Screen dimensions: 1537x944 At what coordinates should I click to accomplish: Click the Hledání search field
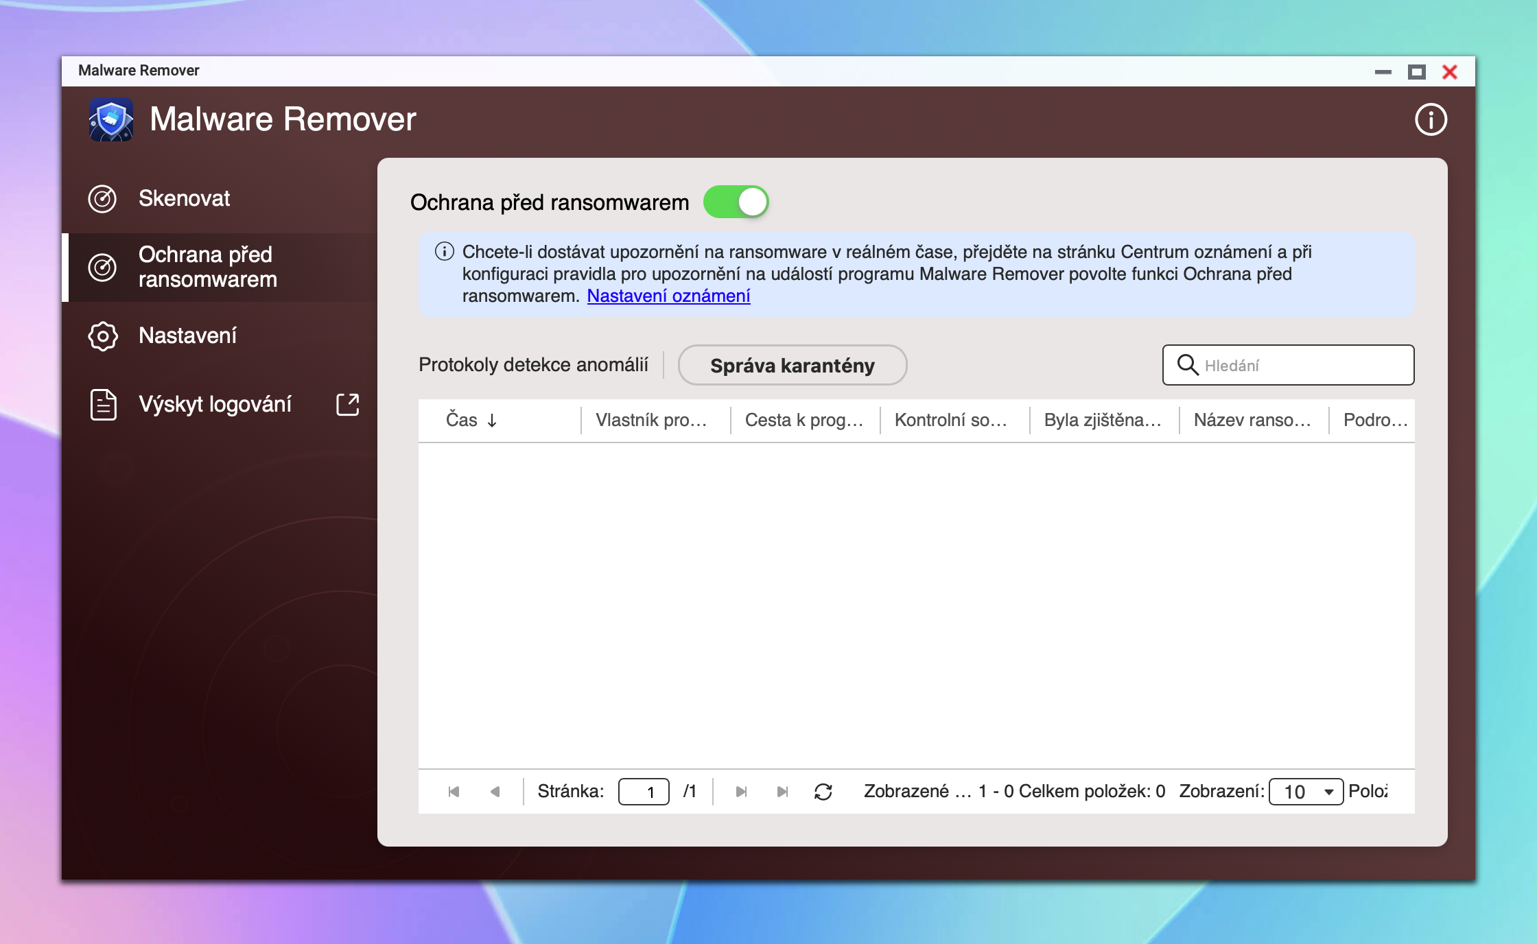(x=1304, y=365)
